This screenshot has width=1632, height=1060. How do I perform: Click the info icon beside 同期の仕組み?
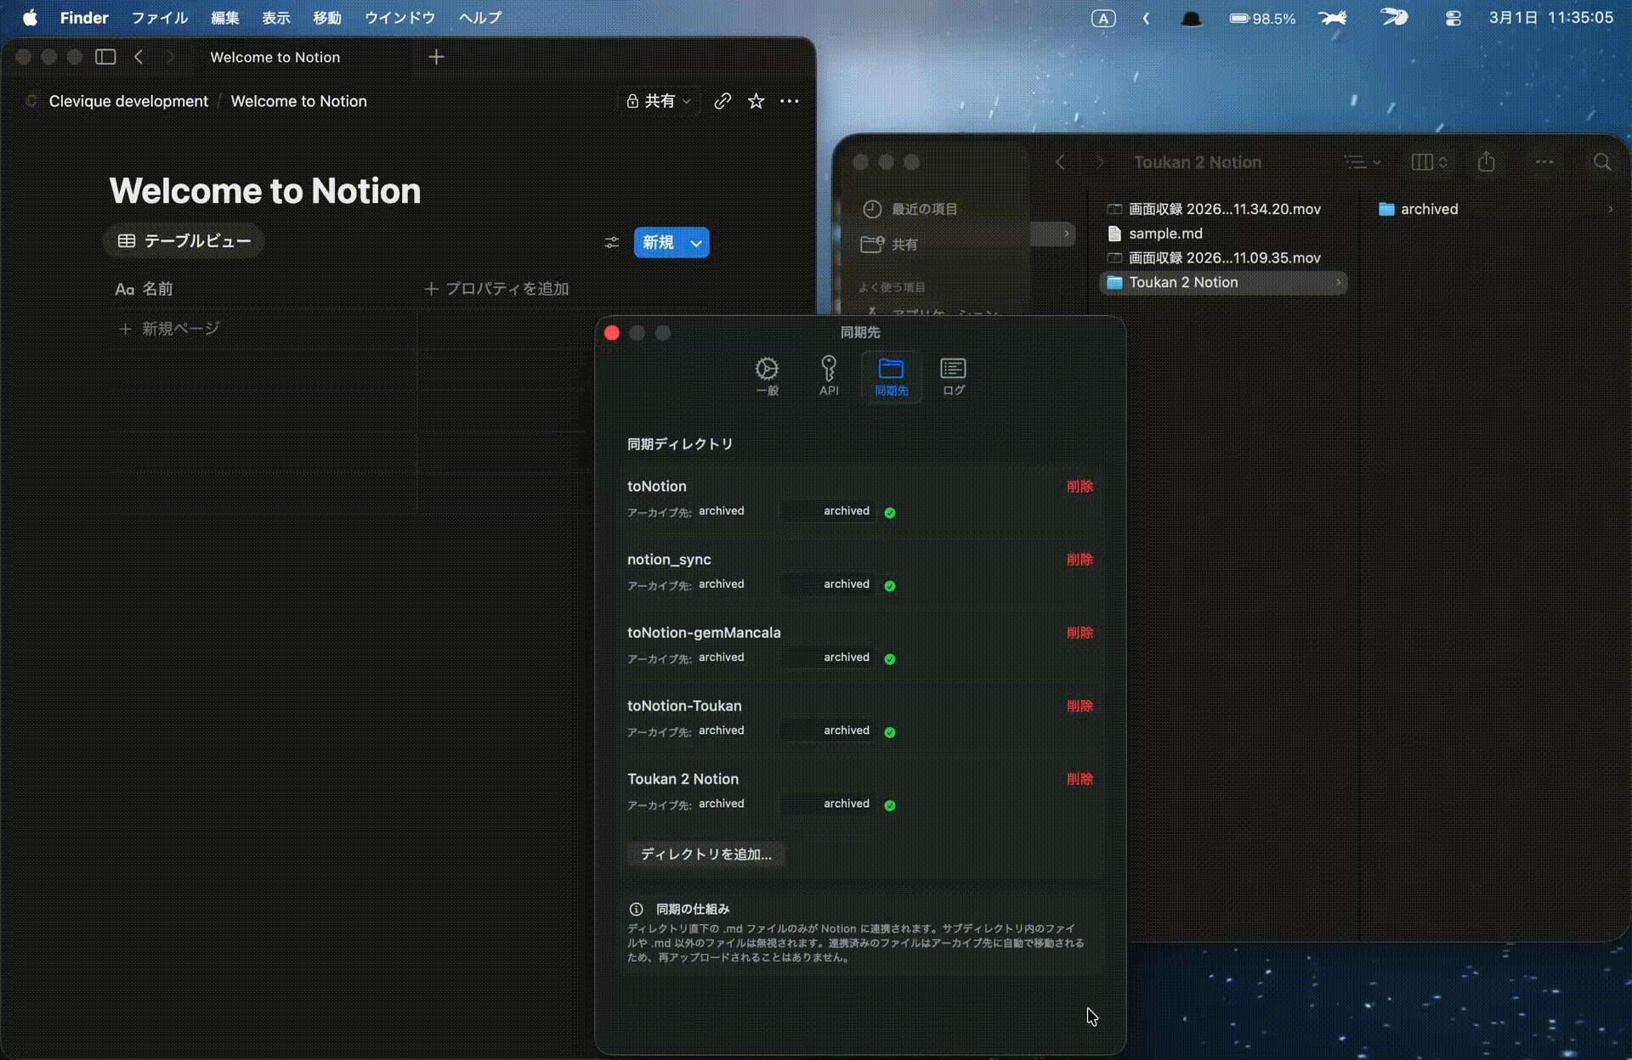tap(636, 909)
